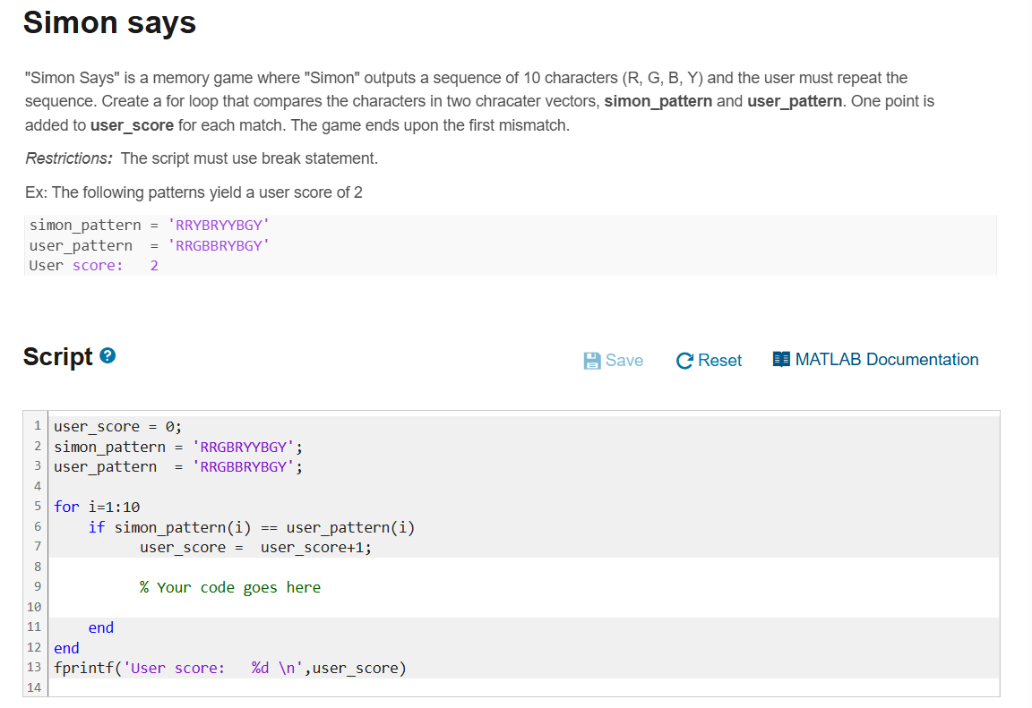The image size is (1032, 708).
Task: Click 'Ex: The following patterns yield a user score of 2'
Action: (x=193, y=192)
